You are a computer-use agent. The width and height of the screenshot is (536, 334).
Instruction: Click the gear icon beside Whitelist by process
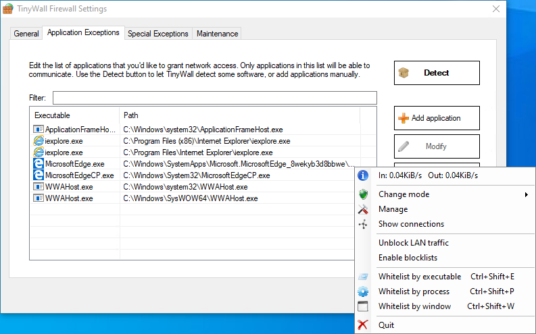pyautogui.click(x=363, y=291)
